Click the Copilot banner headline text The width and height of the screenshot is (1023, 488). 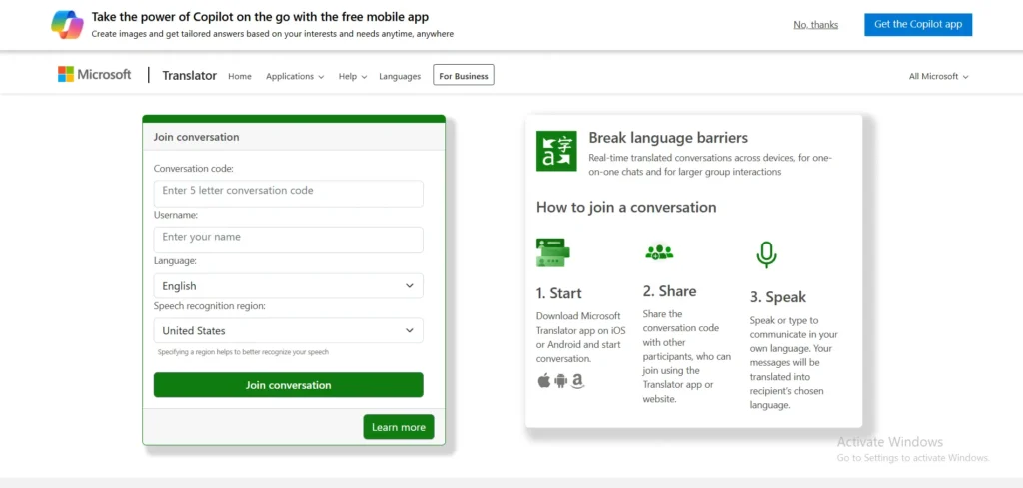[260, 17]
